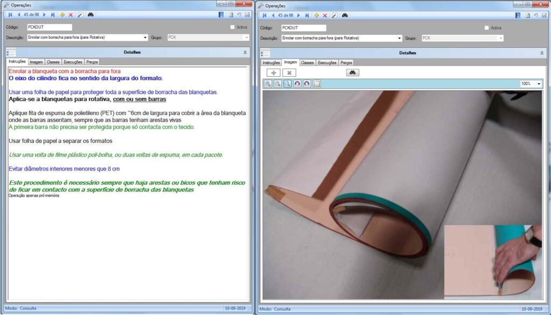
Task: Click the rolled blanket image in right window
Action: pos(402,195)
